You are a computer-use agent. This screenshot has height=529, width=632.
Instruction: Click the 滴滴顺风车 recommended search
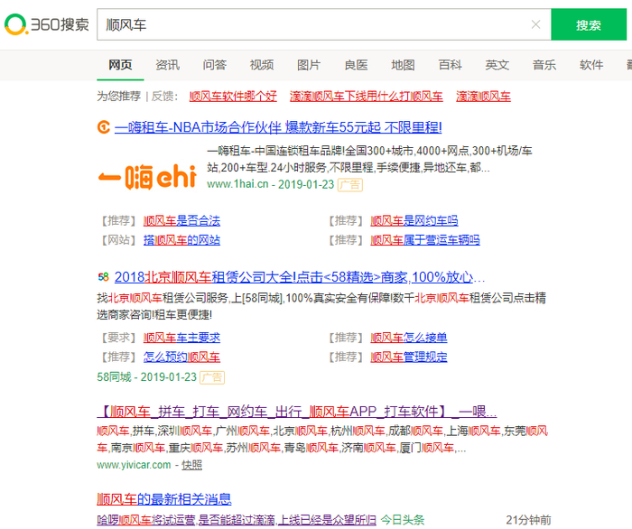tap(483, 97)
